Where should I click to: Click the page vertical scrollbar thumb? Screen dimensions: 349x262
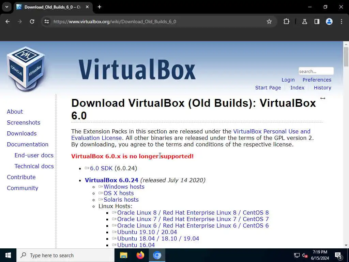point(346,57)
